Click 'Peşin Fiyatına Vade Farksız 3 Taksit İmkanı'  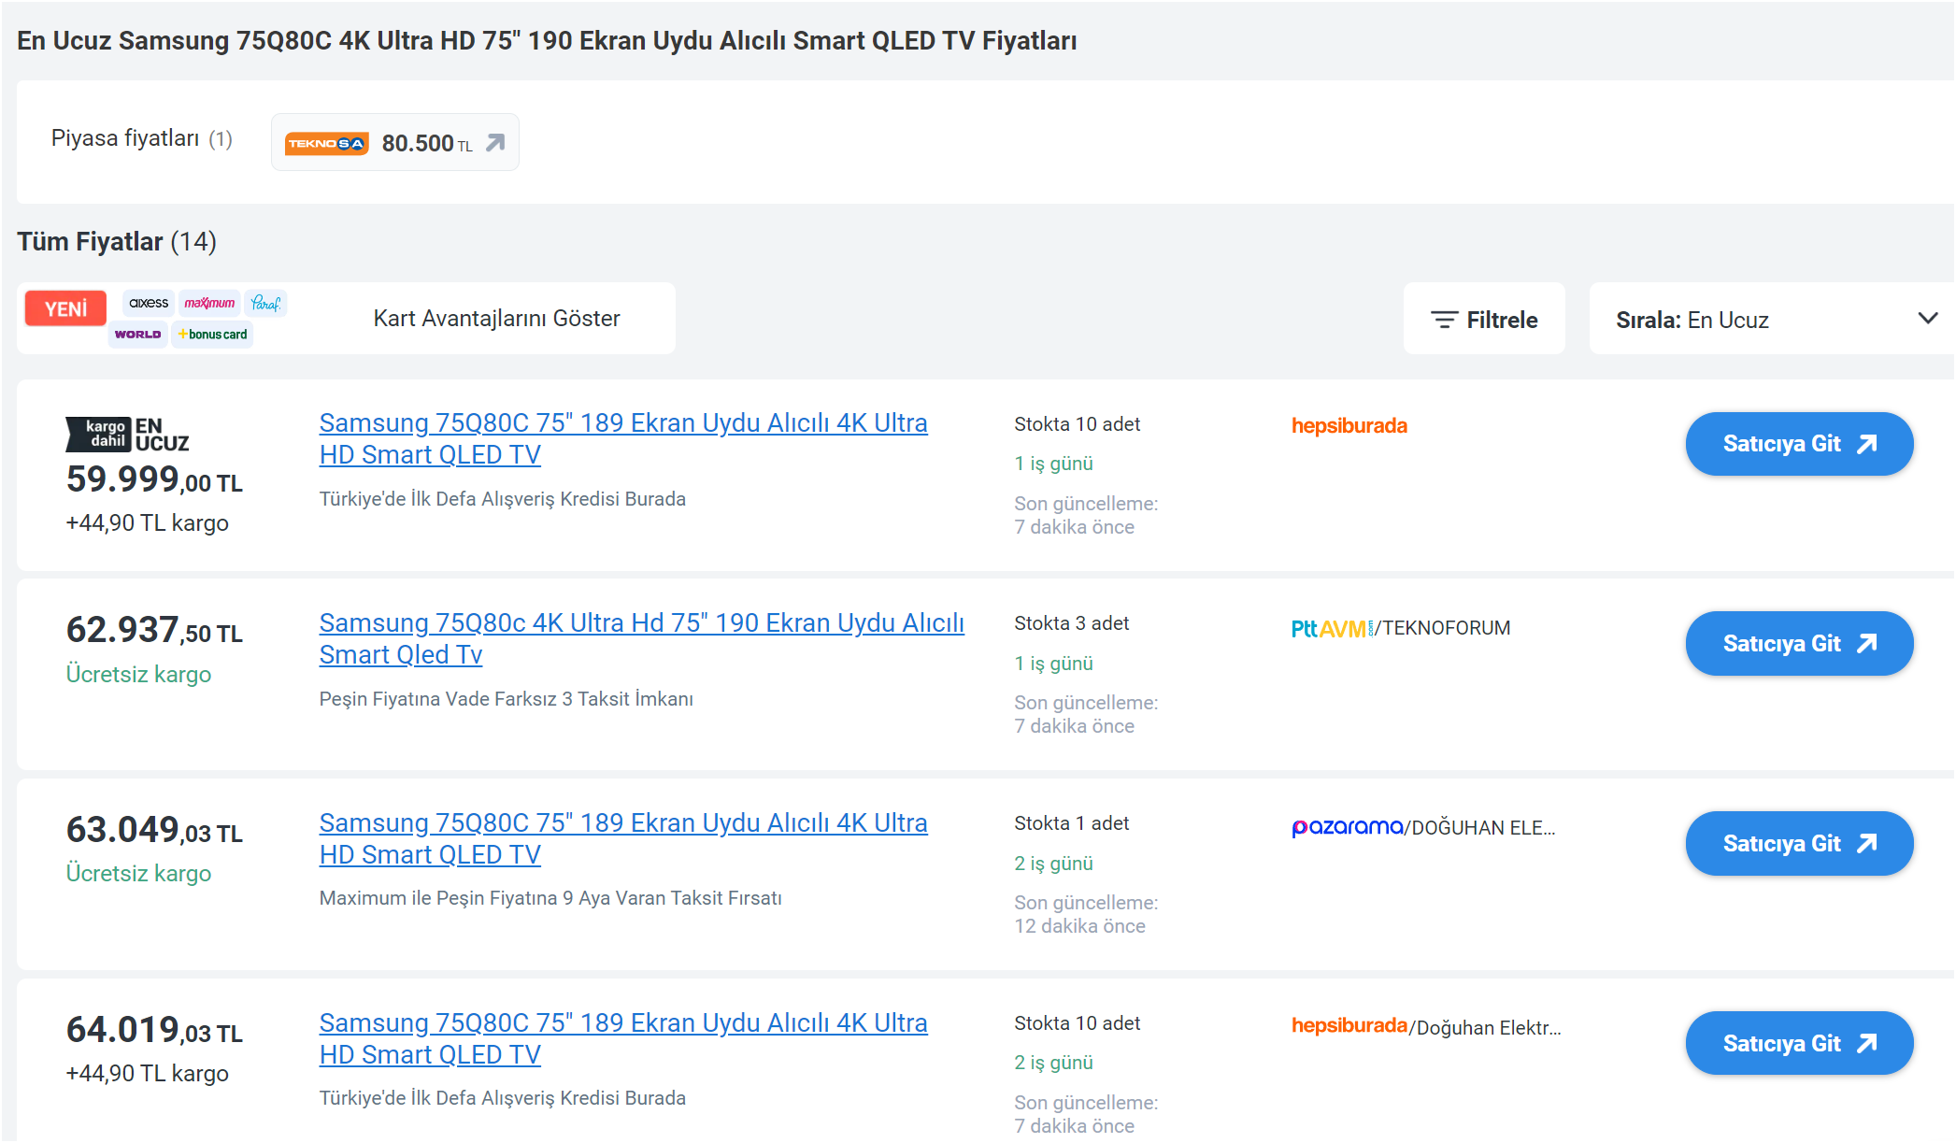point(507,699)
